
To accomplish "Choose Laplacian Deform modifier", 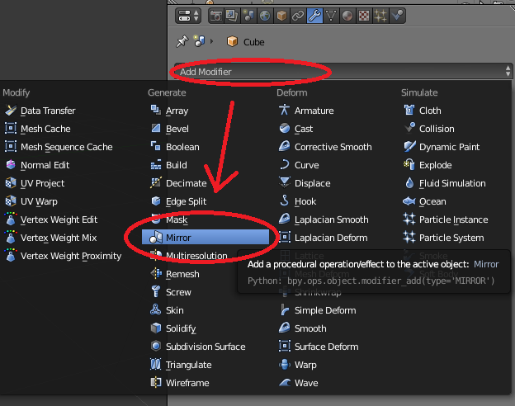I will (x=324, y=238).
